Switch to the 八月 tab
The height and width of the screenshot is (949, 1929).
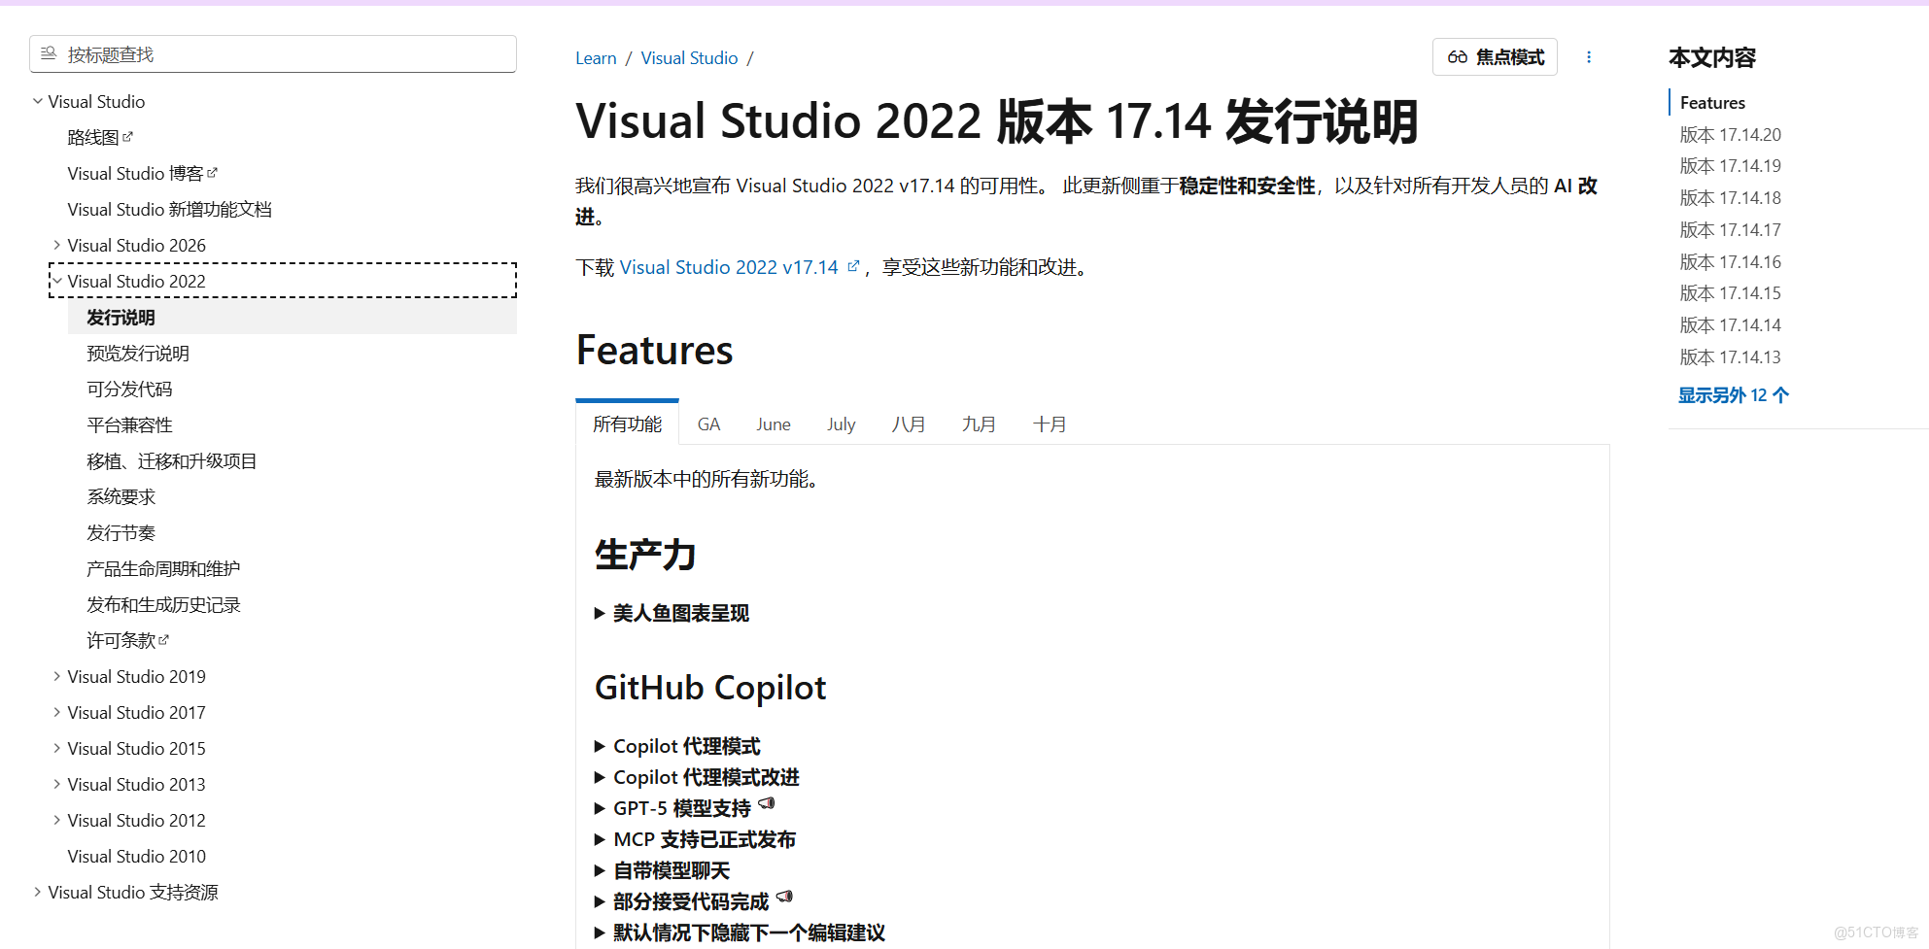click(x=909, y=424)
